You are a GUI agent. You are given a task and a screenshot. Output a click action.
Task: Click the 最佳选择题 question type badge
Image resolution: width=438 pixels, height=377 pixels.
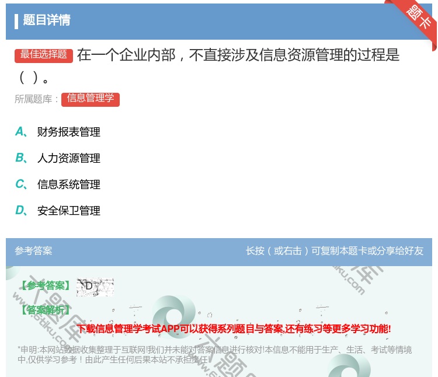pos(44,55)
